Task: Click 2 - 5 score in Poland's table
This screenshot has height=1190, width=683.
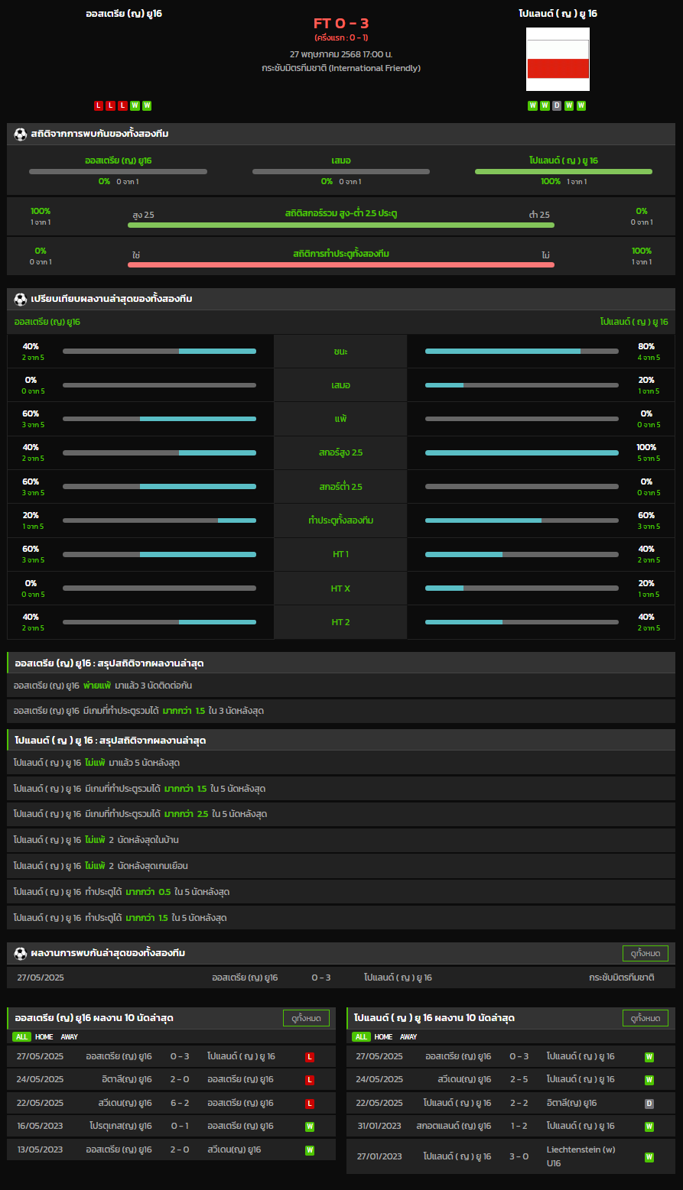Action: coord(519,1080)
